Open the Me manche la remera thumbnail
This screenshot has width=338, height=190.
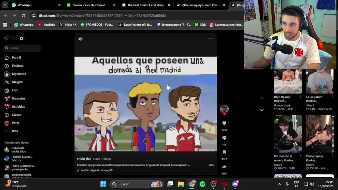pos(288,134)
